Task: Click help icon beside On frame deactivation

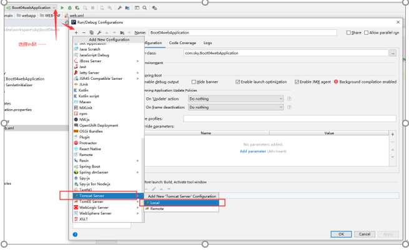Action: pos(289,107)
